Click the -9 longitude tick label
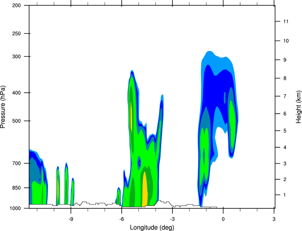 (71, 219)
